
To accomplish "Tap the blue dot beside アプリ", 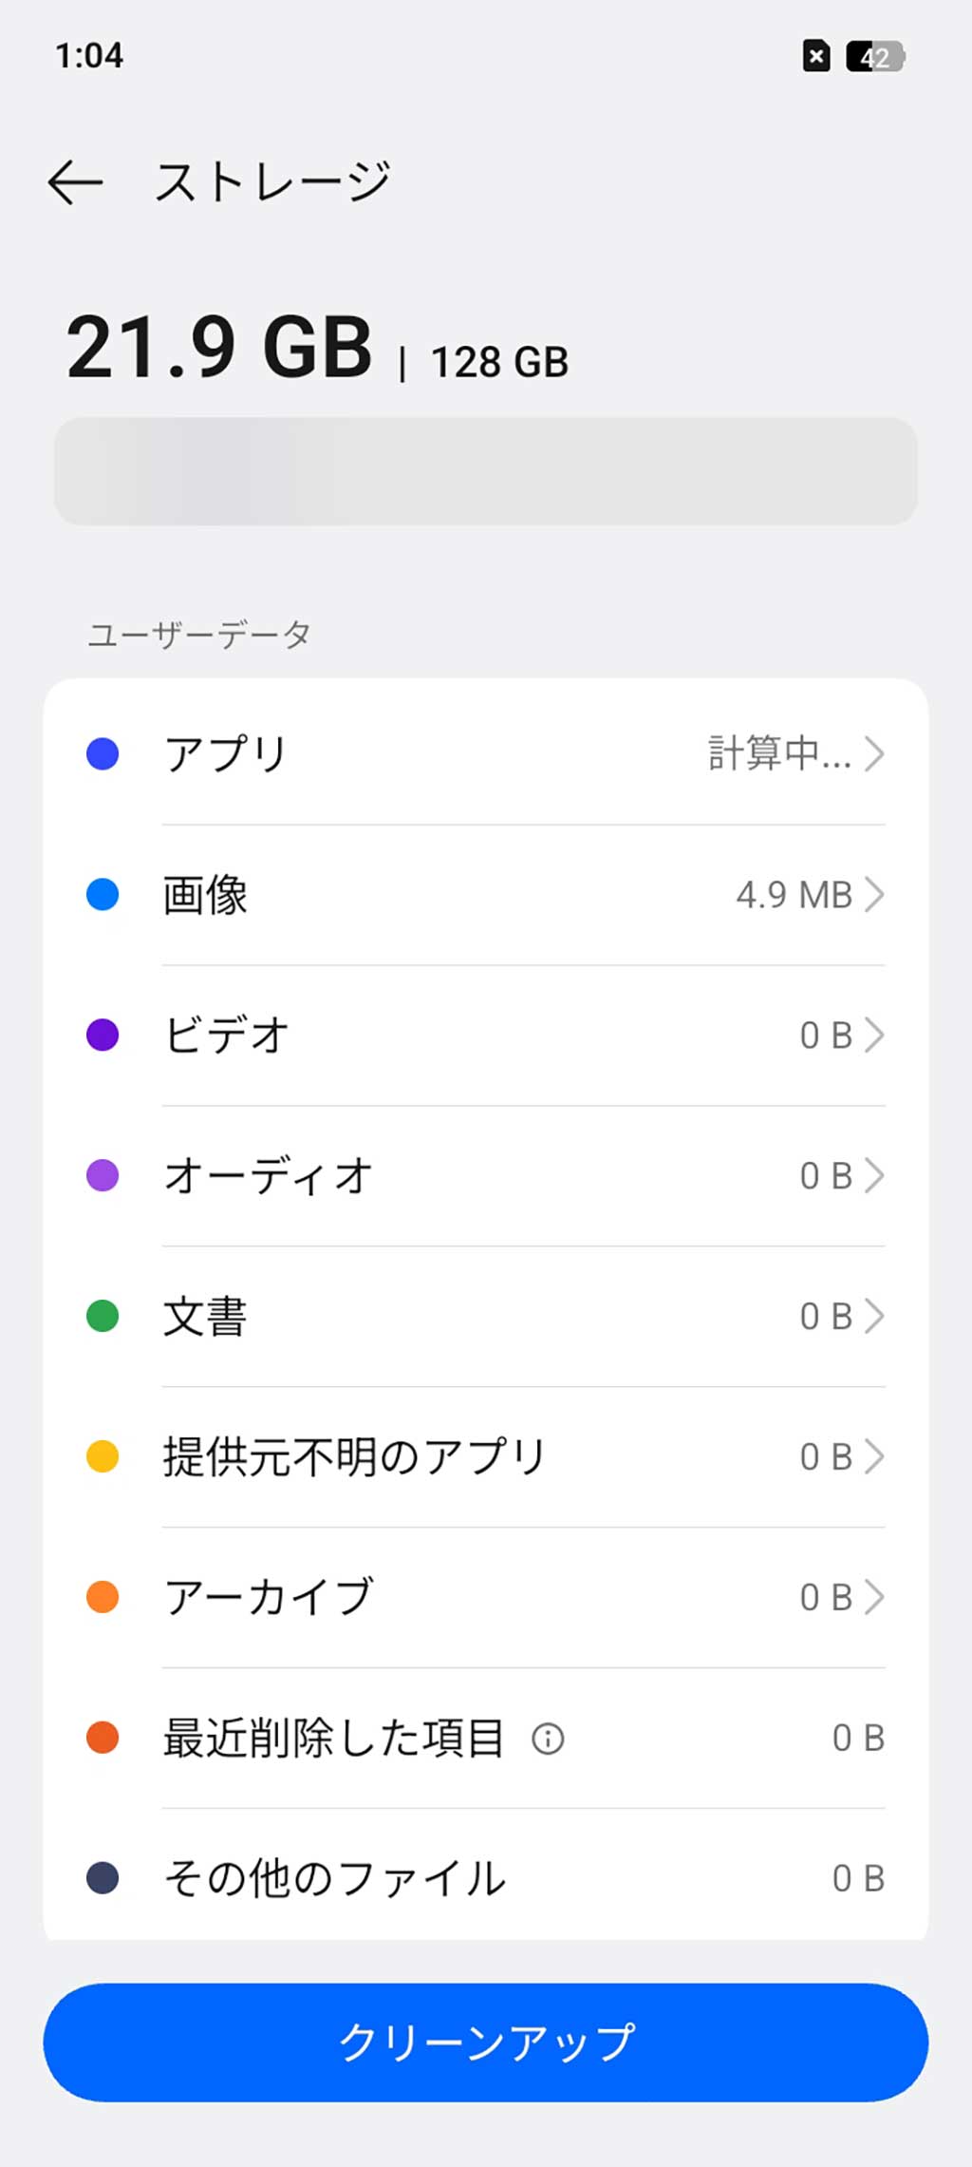I will click(x=103, y=754).
